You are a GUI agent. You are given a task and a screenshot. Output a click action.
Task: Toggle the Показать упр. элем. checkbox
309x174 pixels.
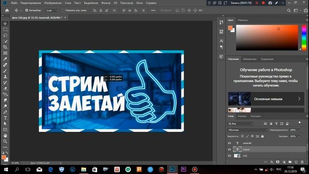[x=63, y=10]
